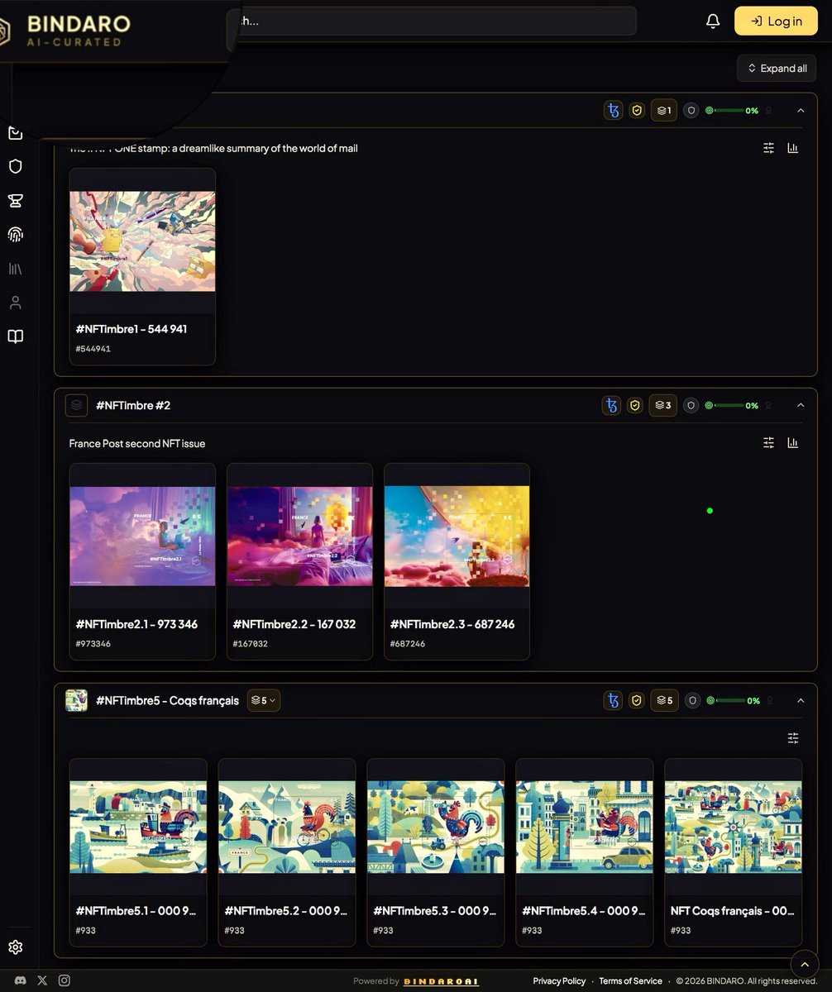The width and height of the screenshot is (832, 992).
Task: Click the Expand all button
Action: [776, 68]
